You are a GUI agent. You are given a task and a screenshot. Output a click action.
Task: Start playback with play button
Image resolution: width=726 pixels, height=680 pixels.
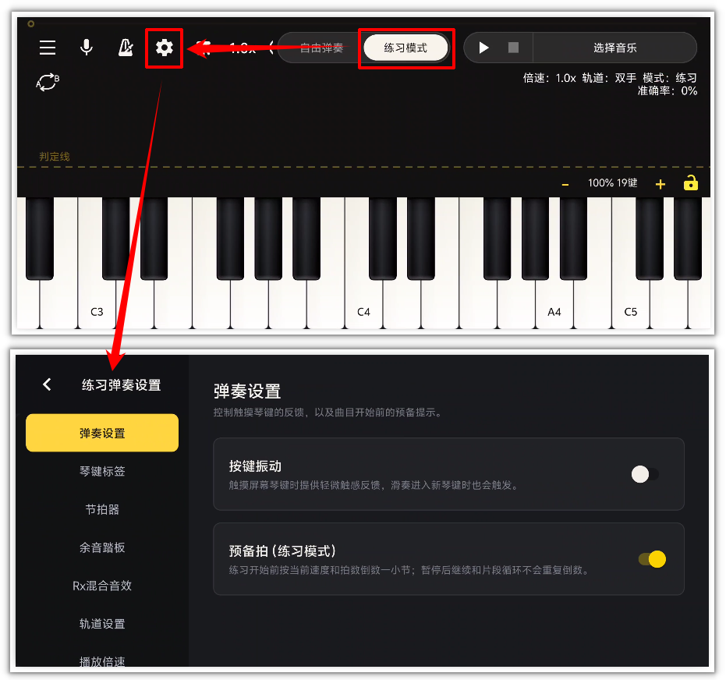pyautogui.click(x=483, y=48)
